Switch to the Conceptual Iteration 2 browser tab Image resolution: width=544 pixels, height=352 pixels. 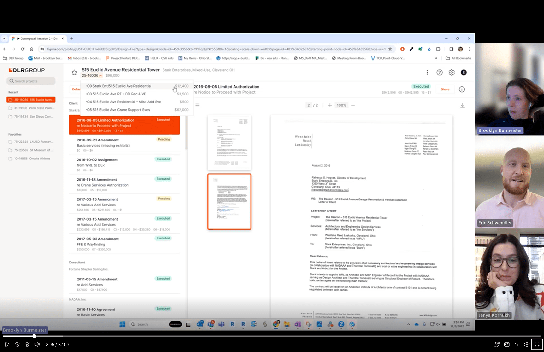click(x=38, y=38)
